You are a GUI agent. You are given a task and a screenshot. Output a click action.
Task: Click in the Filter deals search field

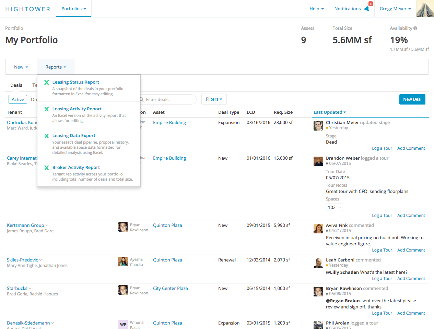[168, 99]
